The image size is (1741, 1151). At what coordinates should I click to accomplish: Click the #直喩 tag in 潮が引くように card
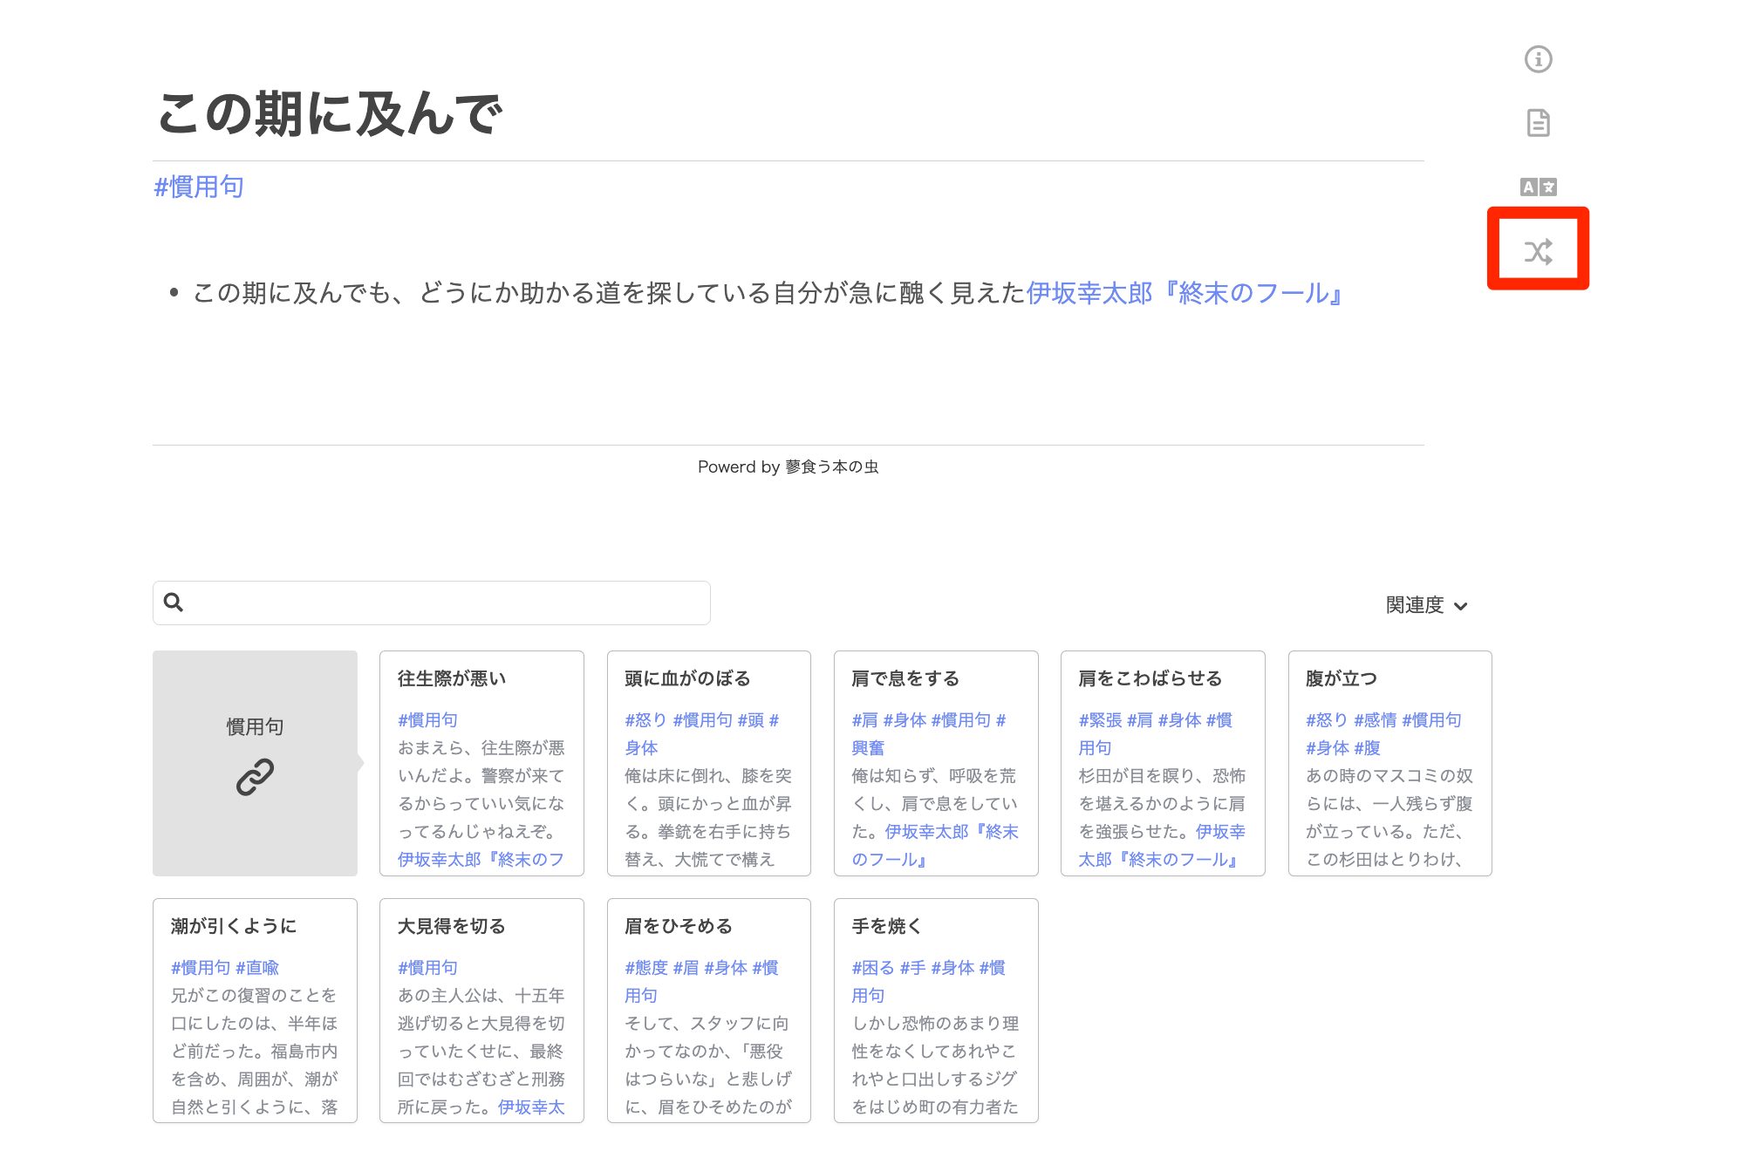257,968
